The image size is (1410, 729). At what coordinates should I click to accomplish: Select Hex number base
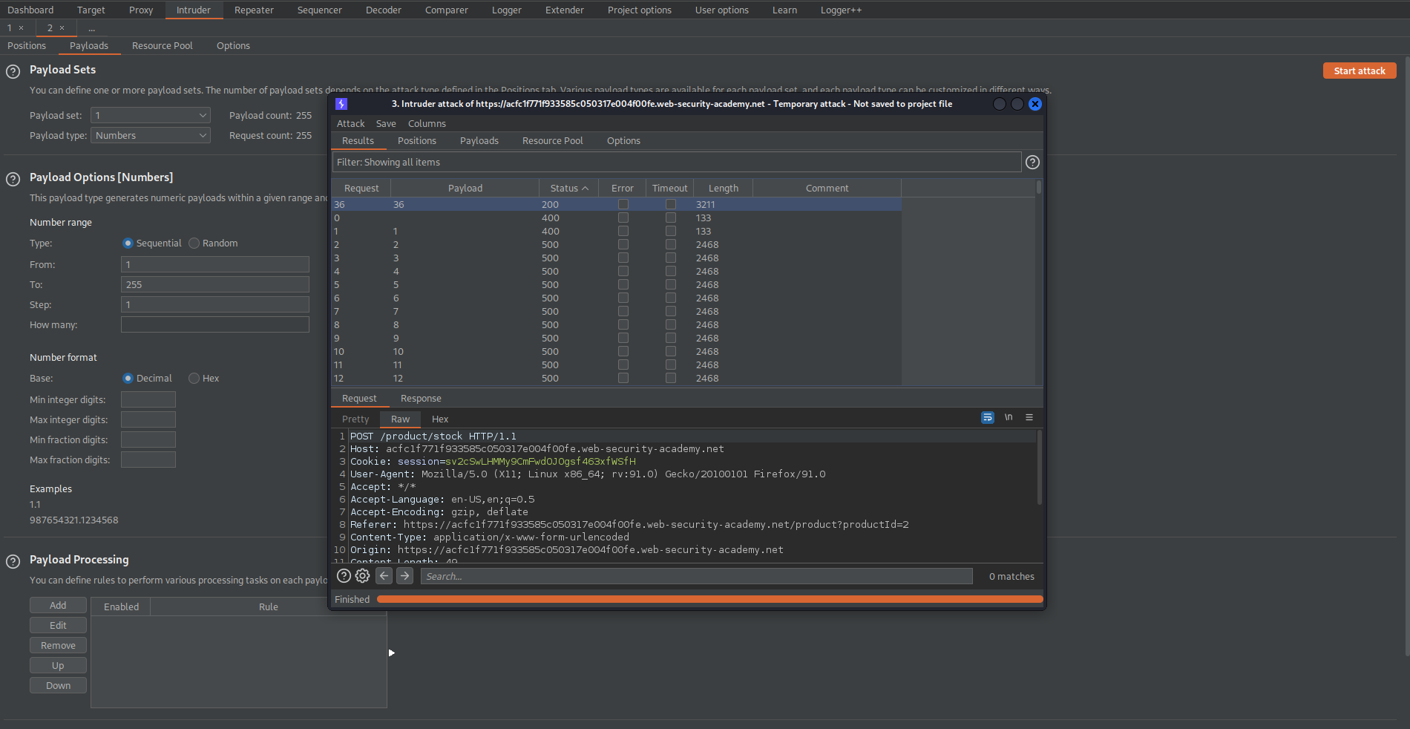pyautogui.click(x=194, y=379)
